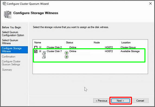Click the upper green online status arrow icon
Screen dimensions: 155x107
pyautogui.click(x=67, y=53)
